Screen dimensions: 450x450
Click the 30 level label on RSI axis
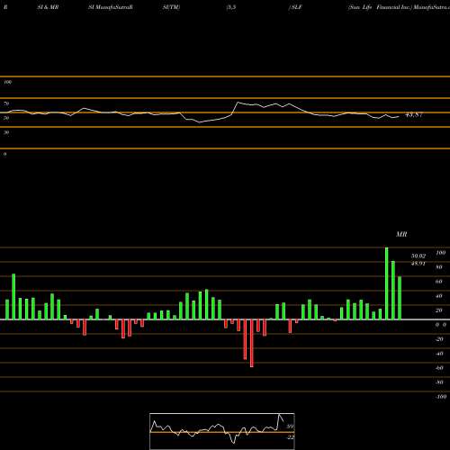6,132
